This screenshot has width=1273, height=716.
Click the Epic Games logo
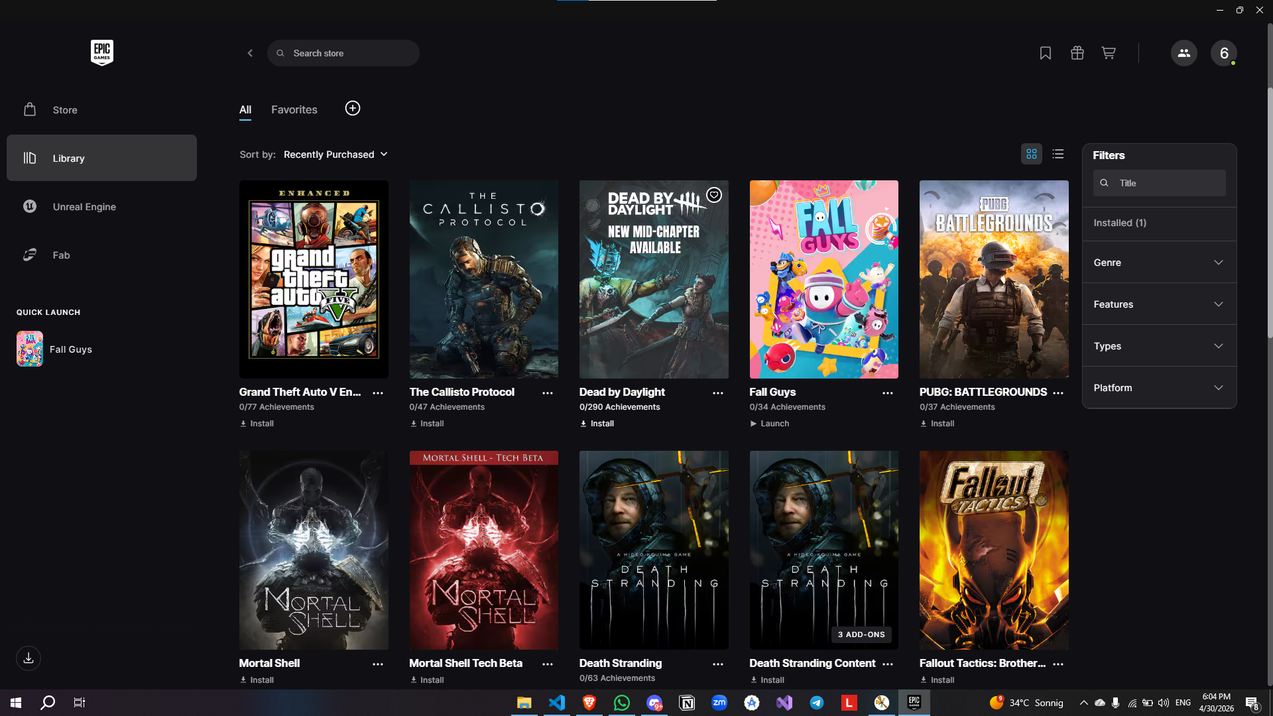[x=102, y=52]
